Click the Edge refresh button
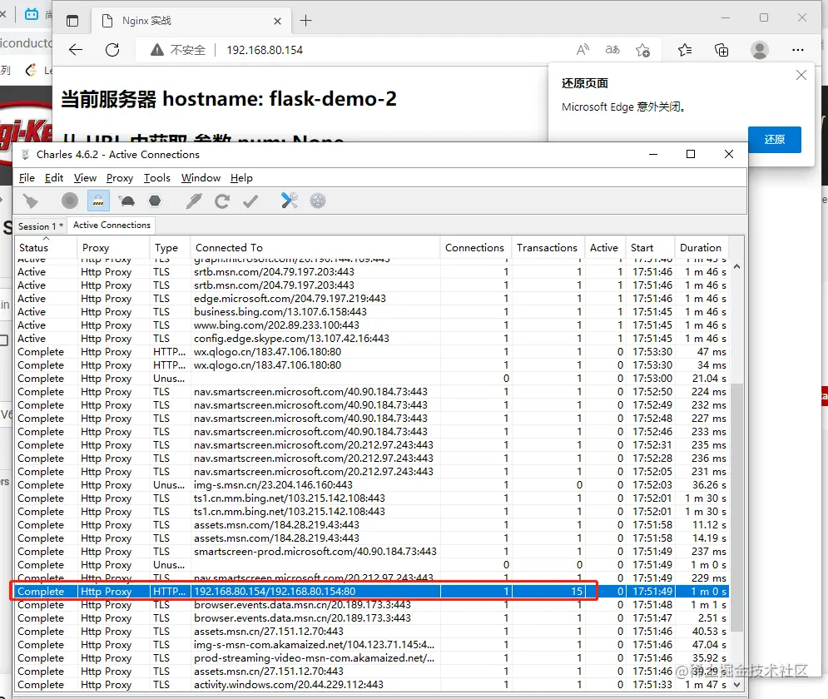 click(x=112, y=50)
